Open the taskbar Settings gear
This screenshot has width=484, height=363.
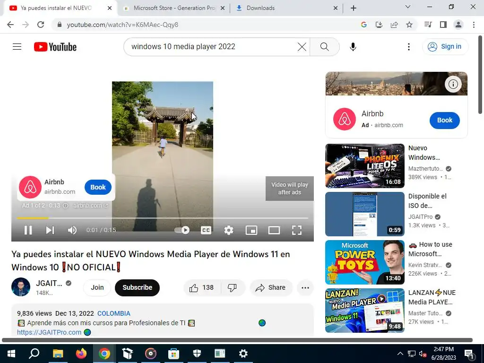point(243,354)
